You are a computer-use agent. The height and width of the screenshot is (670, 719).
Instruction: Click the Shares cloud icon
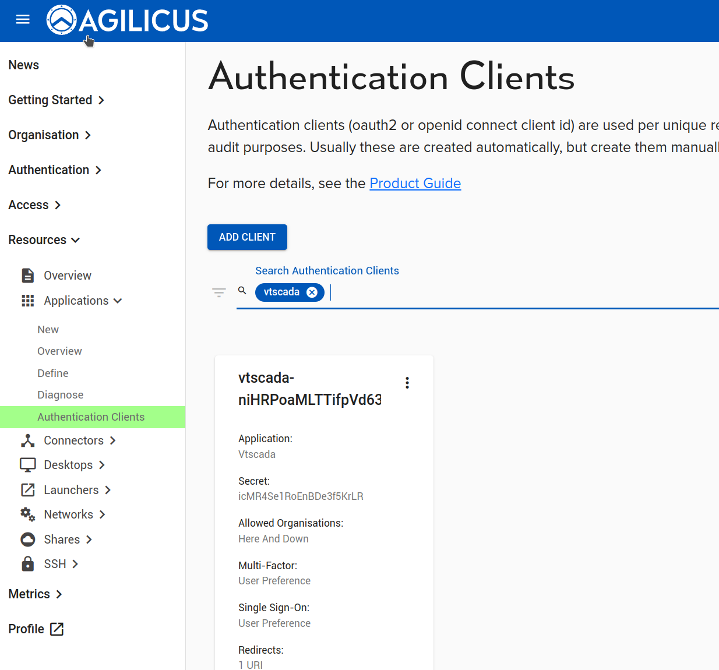27,539
